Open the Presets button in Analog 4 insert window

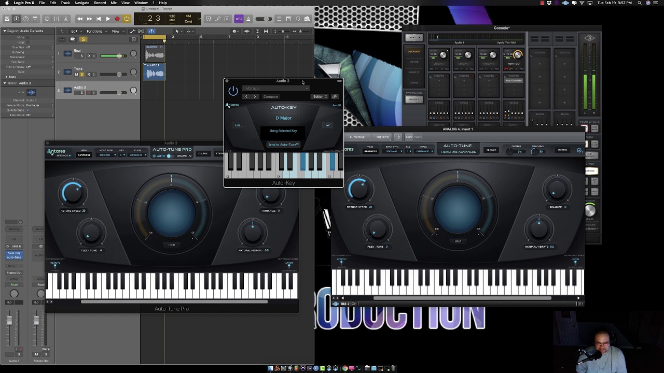pyautogui.click(x=382, y=137)
